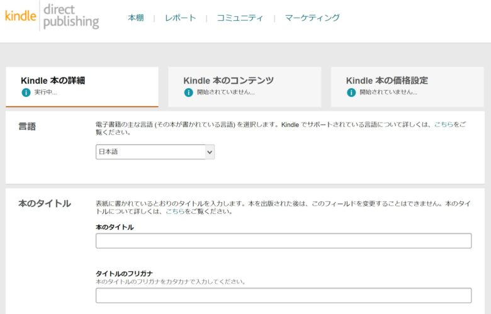Focus the 本のタイトル input field
Image resolution: width=491 pixels, height=314 pixels.
click(284, 241)
